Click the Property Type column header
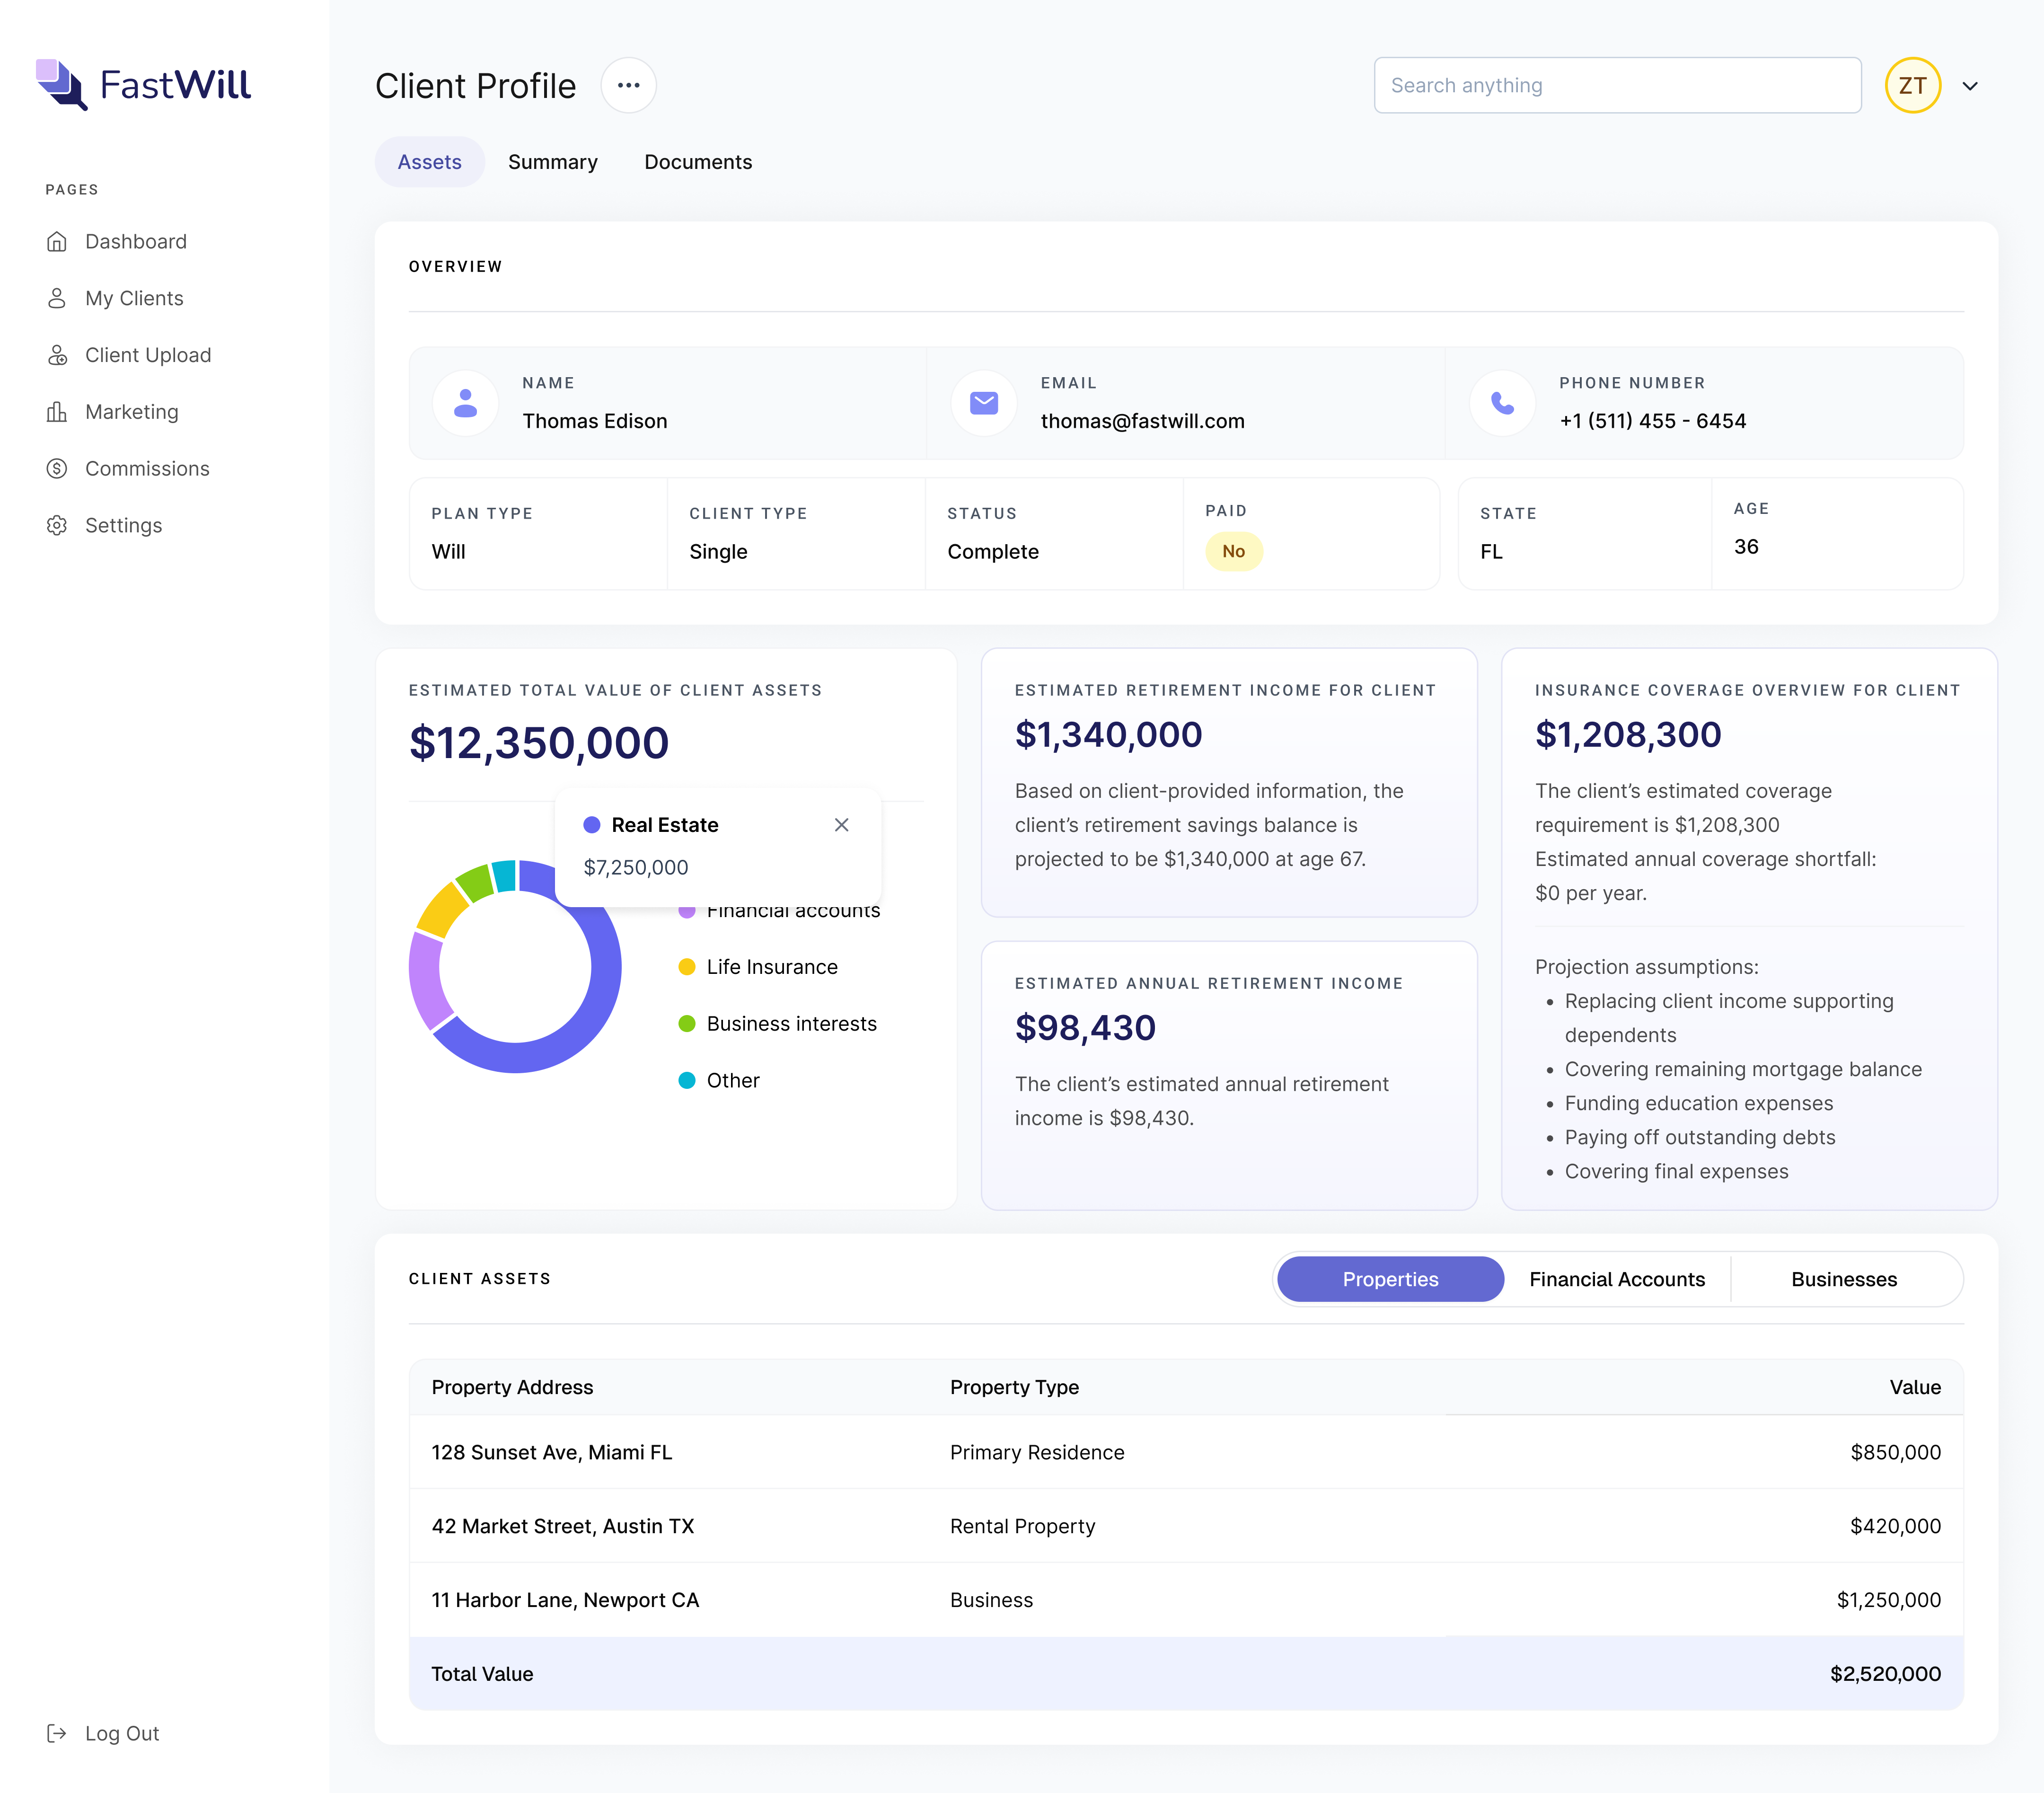 (1014, 1387)
